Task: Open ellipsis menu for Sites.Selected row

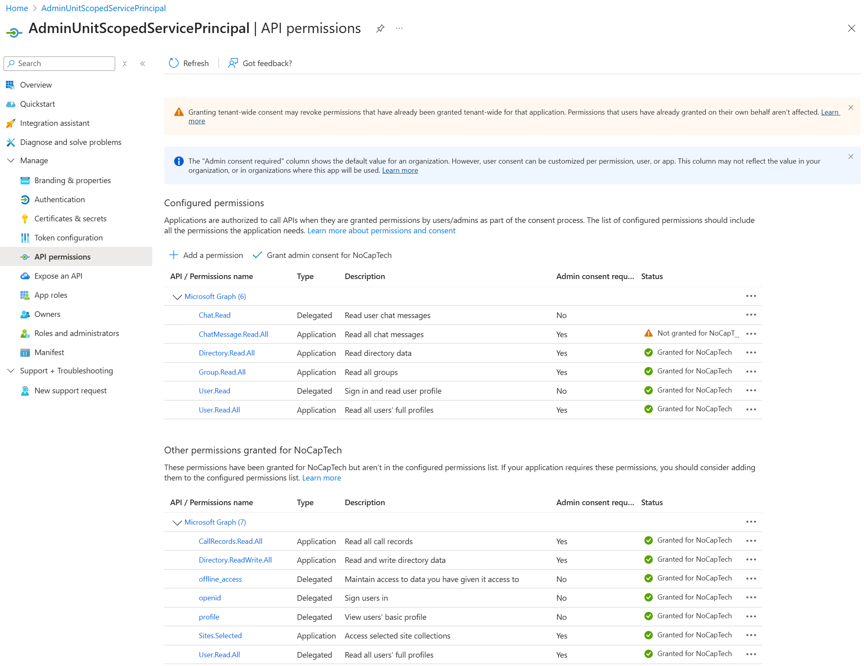Action: [x=751, y=635]
